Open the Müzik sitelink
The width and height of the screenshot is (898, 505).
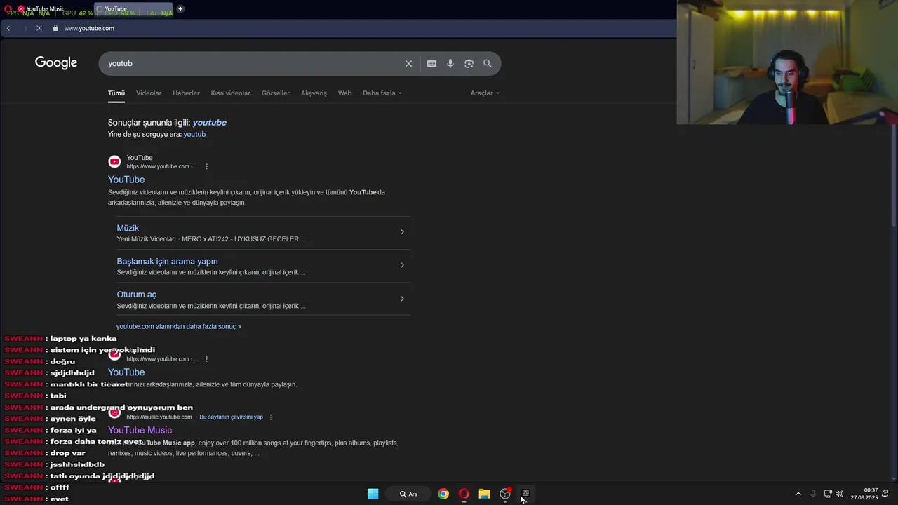click(x=128, y=228)
